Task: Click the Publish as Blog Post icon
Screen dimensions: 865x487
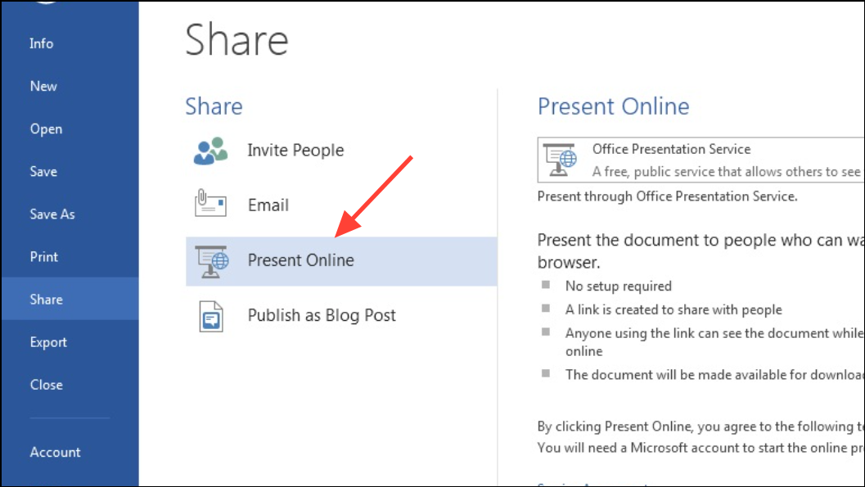Action: tap(211, 316)
